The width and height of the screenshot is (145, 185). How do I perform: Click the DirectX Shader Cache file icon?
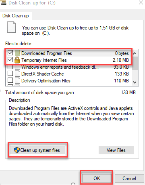coord(17,74)
